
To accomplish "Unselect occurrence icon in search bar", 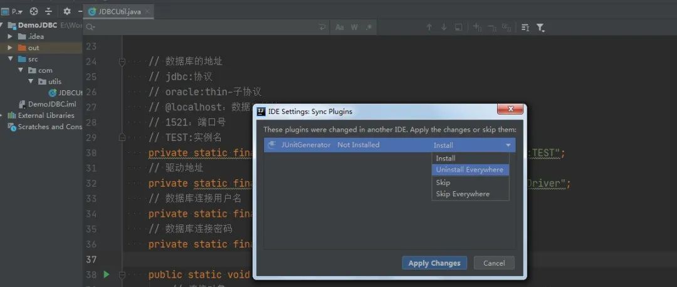I will 492,27.
